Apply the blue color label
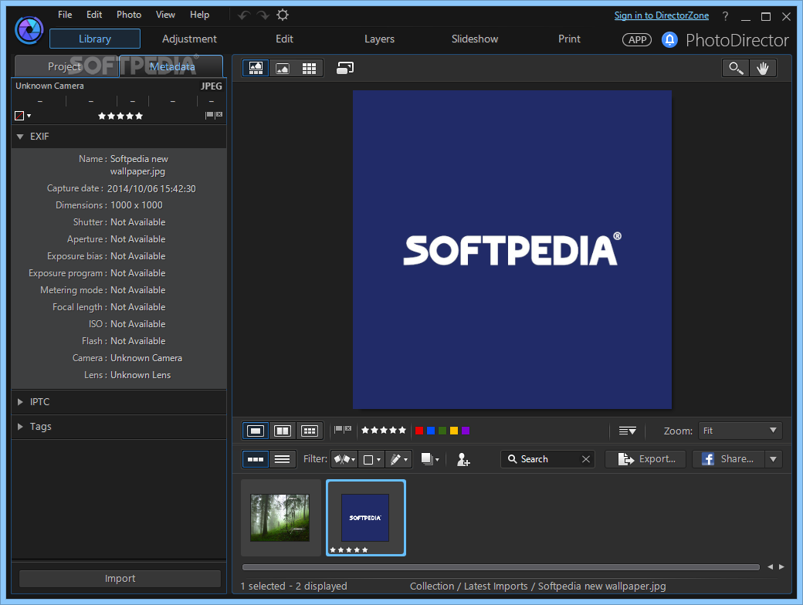 (x=431, y=431)
